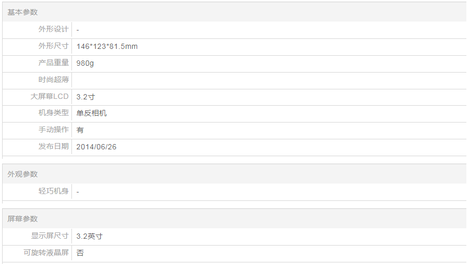This screenshot has height=264, width=469.
Task: Select the 3.2寸 LCD value
Action: tap(86, 97)
